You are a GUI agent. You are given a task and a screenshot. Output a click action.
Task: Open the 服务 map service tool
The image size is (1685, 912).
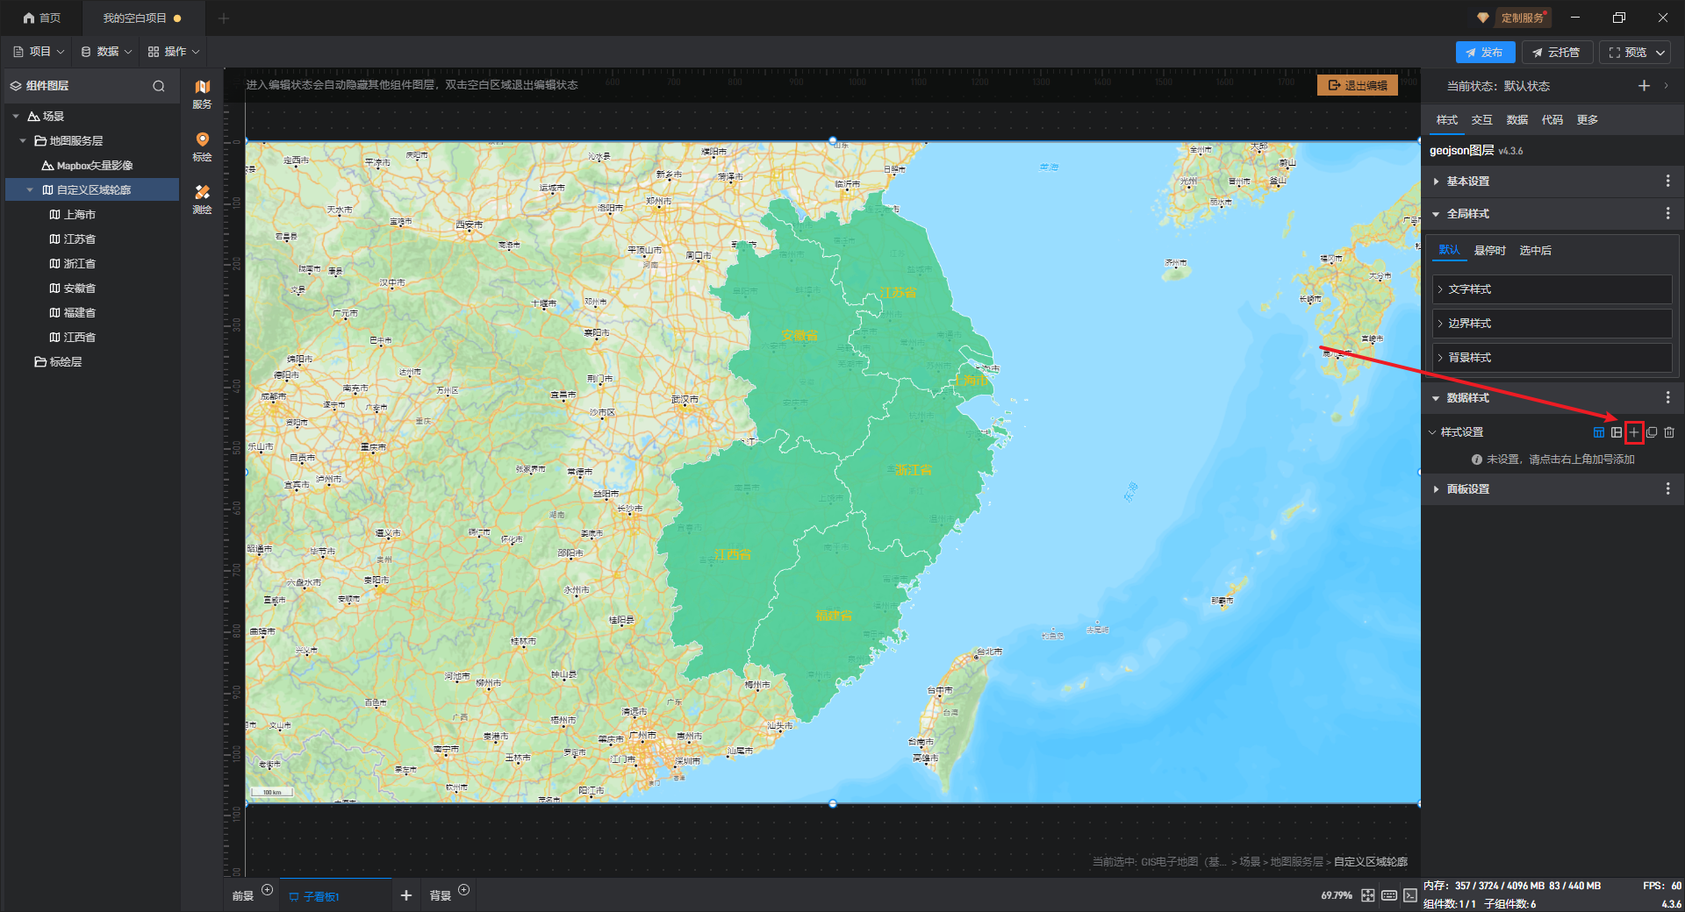pos(202,94)
